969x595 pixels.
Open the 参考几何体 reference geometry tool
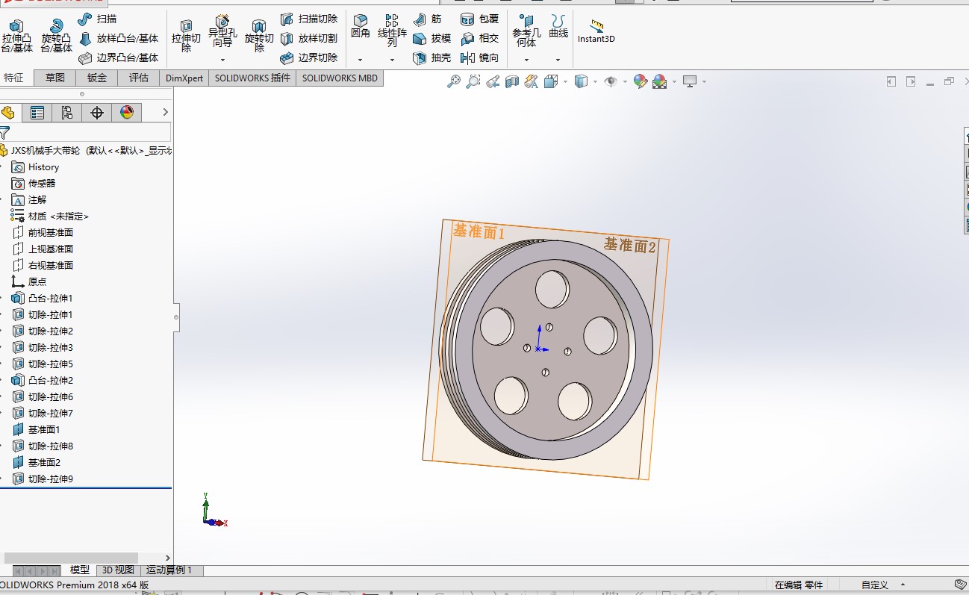(526, 31)
